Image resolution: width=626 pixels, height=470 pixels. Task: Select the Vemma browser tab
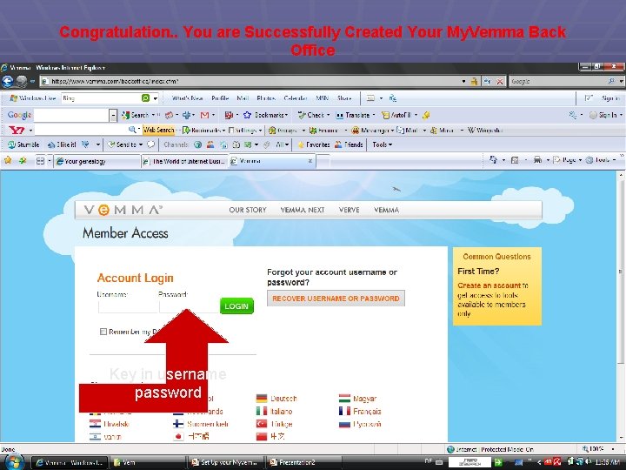click(x=271, y=161)
